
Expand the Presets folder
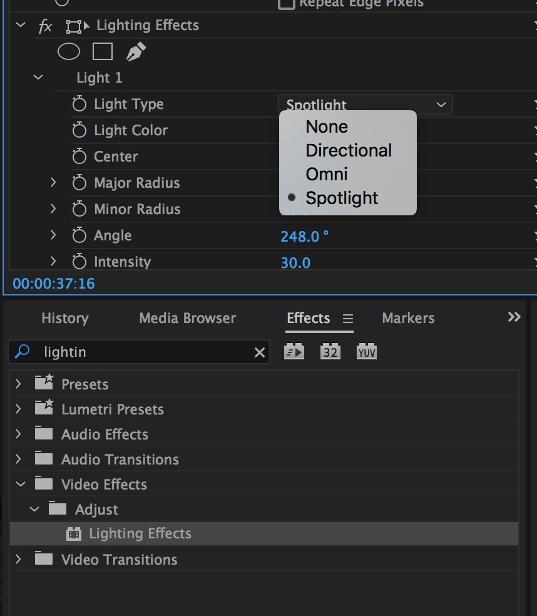pos(18,384)
